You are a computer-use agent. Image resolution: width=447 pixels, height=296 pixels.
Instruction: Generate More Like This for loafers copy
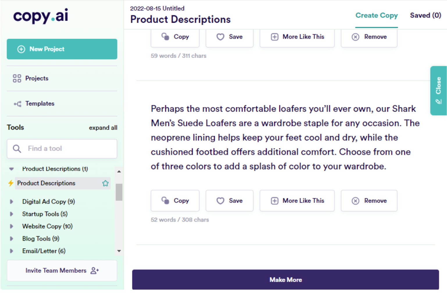tap(297, 201)
